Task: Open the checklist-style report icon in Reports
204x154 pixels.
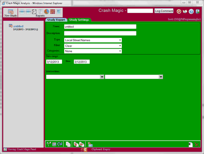Action: (41, 12)
